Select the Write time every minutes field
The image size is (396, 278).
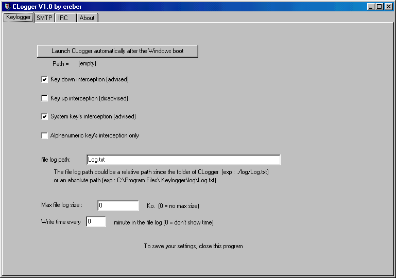pos(96,222)
